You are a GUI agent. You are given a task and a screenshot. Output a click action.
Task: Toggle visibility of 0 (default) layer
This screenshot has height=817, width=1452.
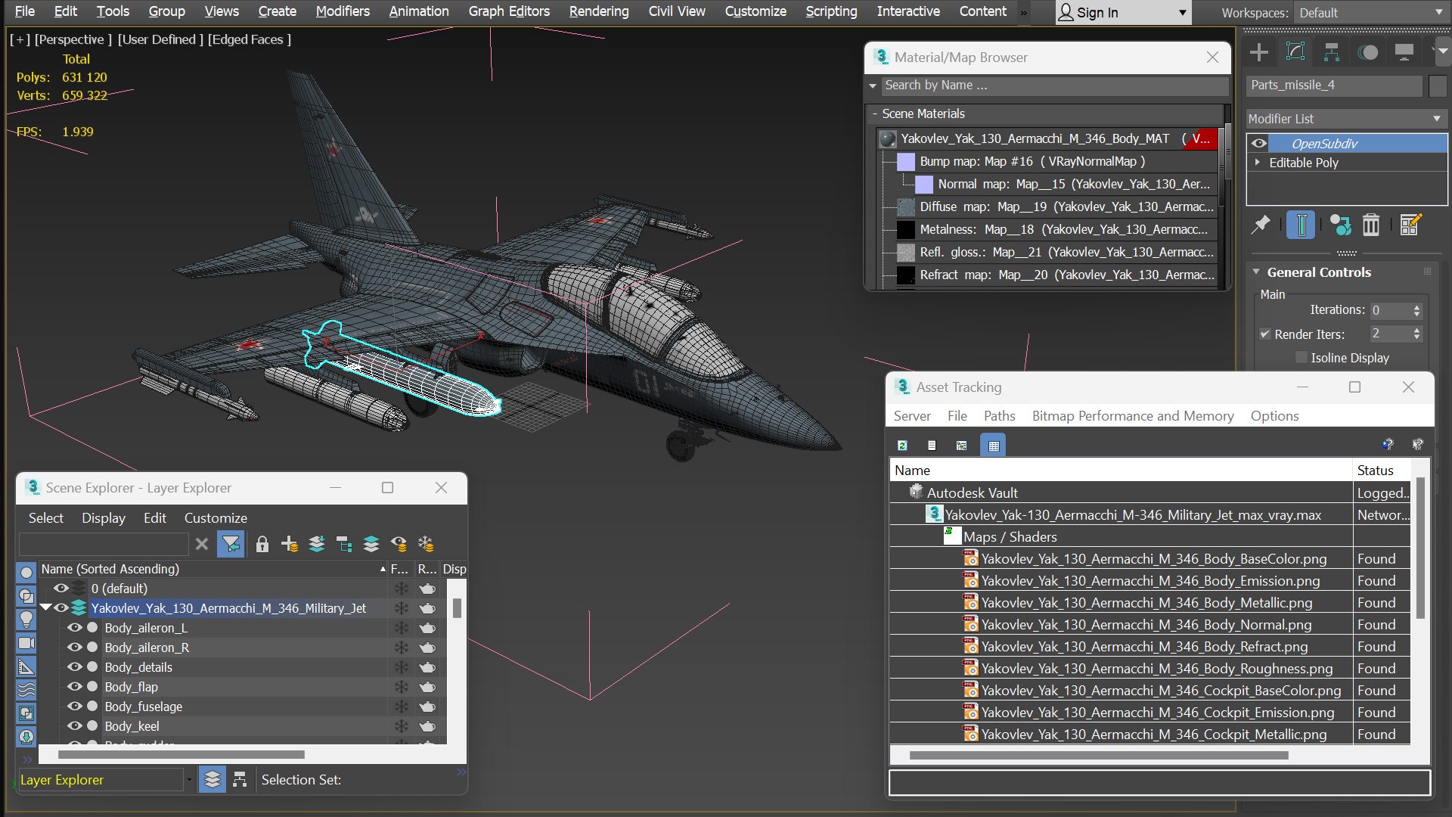click(x=61, y=588)
